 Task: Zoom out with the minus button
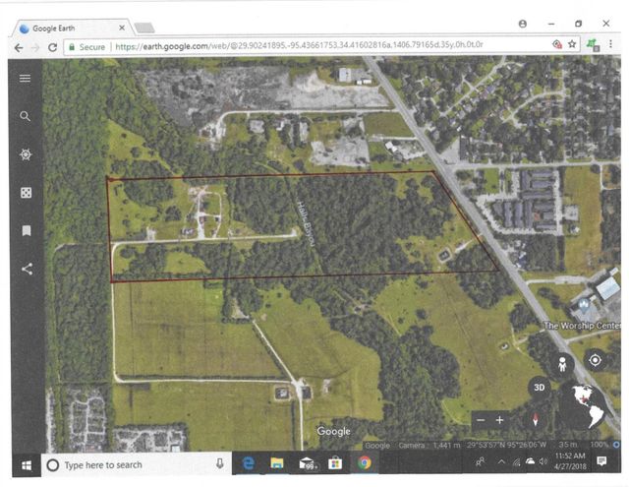click(481, 420)
